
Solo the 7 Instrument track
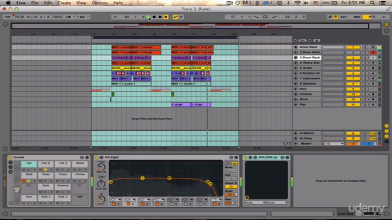[x=365, y=79]
